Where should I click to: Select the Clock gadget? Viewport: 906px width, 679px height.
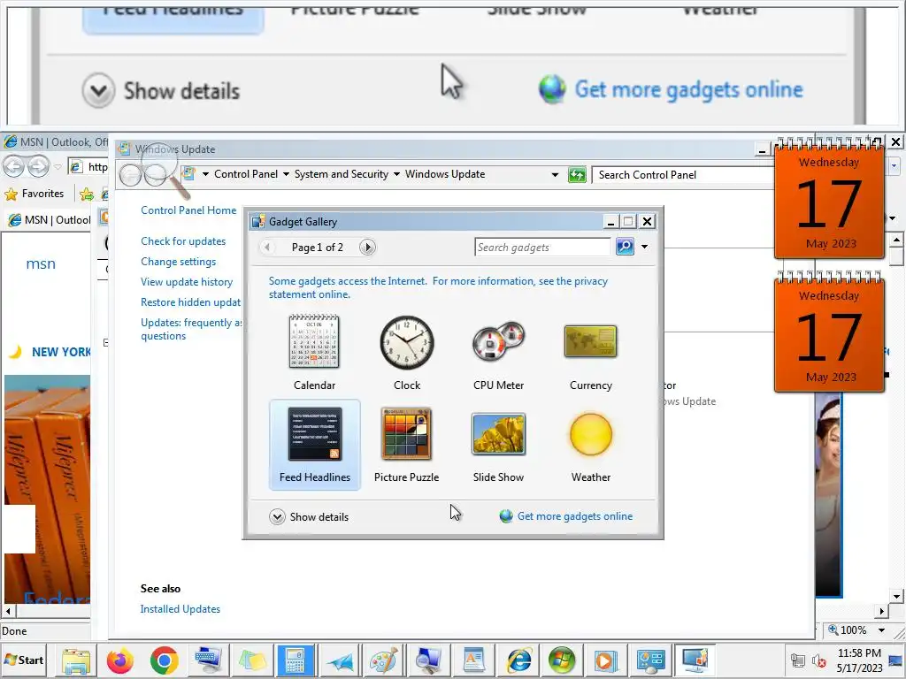click(407, 353)
